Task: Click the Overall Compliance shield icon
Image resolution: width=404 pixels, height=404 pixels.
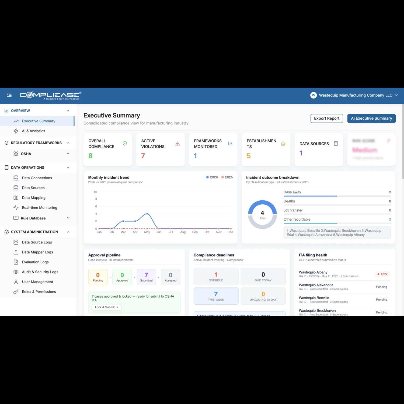Action: pyautogui.click(x=125, y=144)
